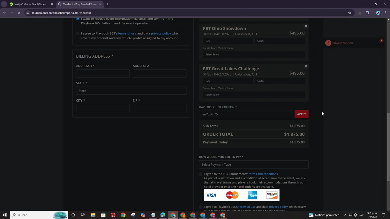Open a new browser tab
Image resolution: width=390 pixels, height=219 pixels.
tap(108, 4)
